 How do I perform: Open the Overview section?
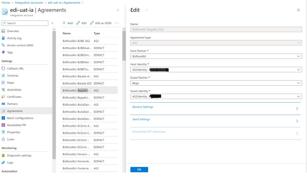[13, 31]
